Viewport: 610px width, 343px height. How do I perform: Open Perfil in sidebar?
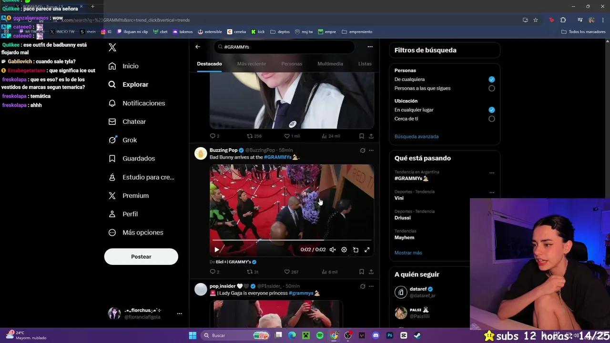coord(123,214)
